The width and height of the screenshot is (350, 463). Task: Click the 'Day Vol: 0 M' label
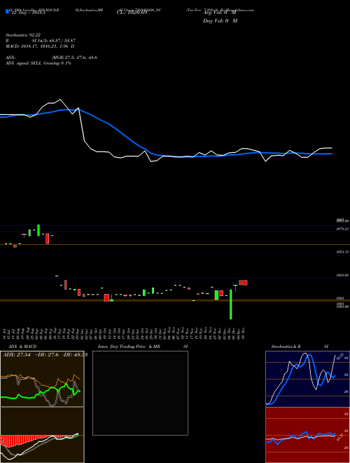[x=220, y=20]
